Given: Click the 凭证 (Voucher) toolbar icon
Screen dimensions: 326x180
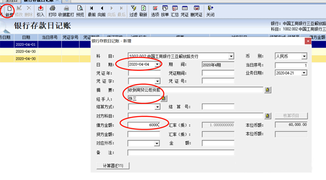Looking at the screenshot, I should tap(184, 11).
